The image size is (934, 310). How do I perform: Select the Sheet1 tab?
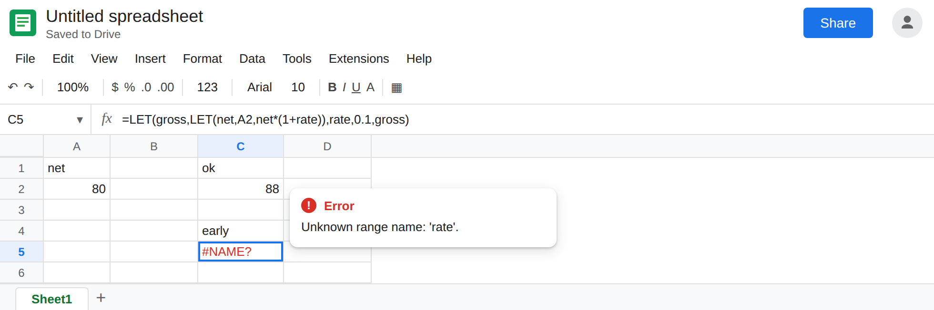52,299
